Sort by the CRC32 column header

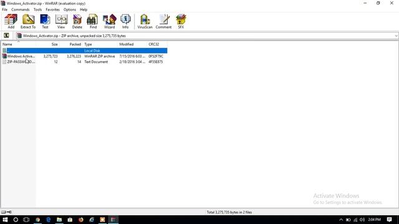point(157,44)
